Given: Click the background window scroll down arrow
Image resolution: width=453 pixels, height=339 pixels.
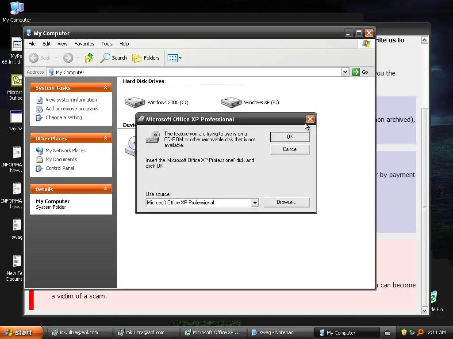Looking at the screenshot, I should click(424, 310).
